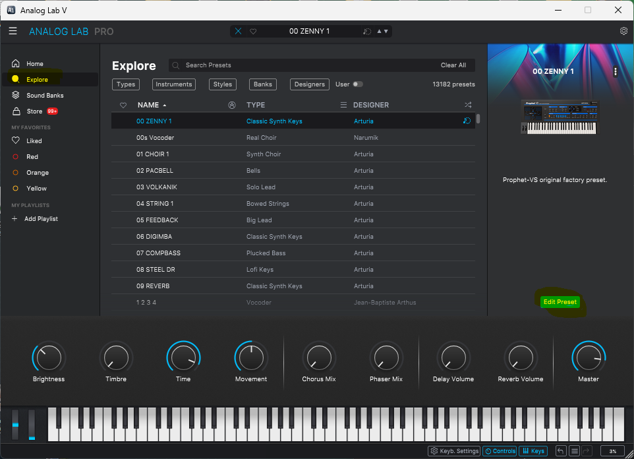
Task: Toggle the Keys keyboard display
Action: 533,451
